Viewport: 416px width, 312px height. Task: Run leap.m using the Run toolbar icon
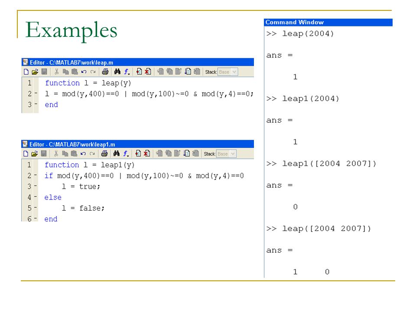pos(188,71)
